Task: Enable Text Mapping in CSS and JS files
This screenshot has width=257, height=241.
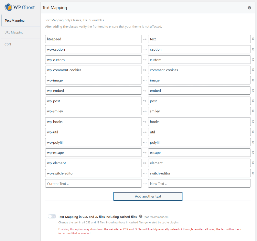Action: pyautogui.click(x=52, y=216)
